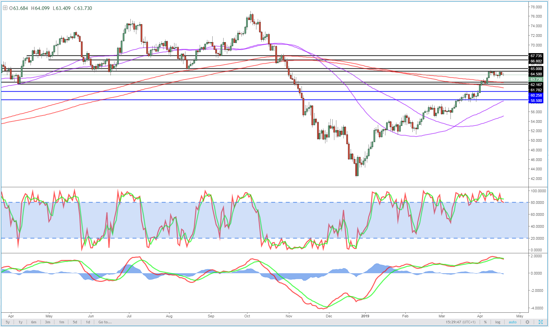Click the 80.0000 stochastic scale value
Screen dimensions: 549x327
point(537,203)
